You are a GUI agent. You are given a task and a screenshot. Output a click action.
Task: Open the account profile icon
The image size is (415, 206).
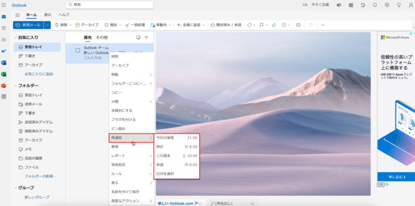(411, 5)
